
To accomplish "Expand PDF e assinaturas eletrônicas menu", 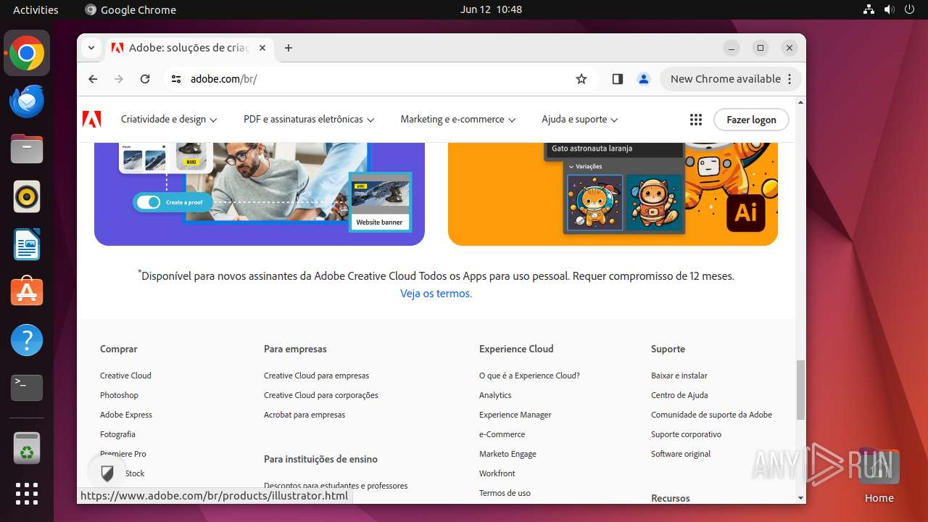I will coord(309,120).
